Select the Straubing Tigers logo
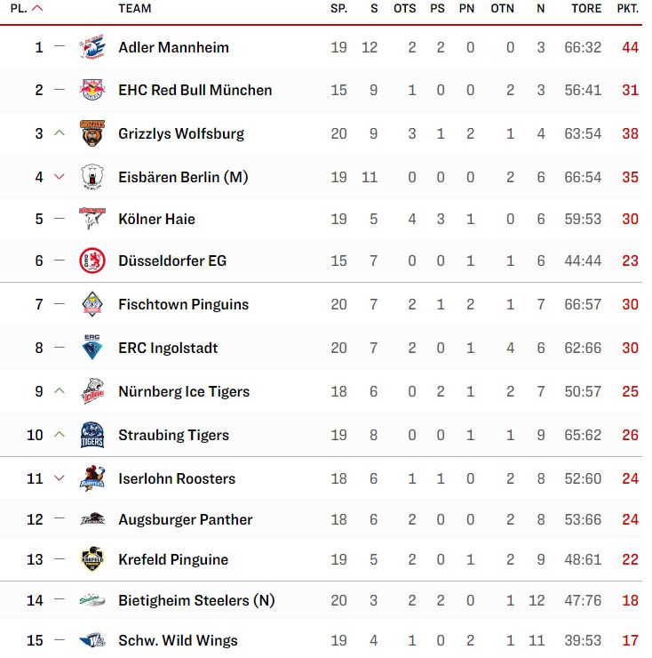652x658 pixels. 92,435
